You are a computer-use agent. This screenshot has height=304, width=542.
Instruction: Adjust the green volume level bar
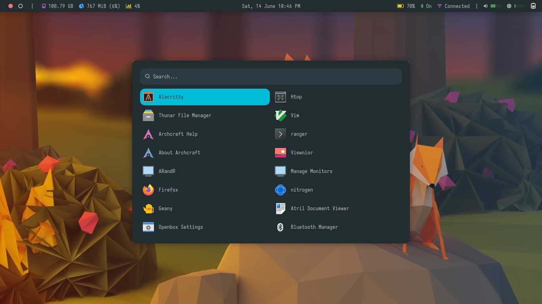(x=496, y=6)
